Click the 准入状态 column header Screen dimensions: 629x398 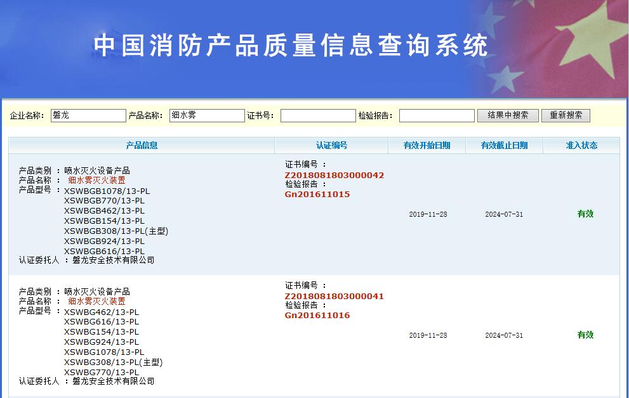(580, 145)
